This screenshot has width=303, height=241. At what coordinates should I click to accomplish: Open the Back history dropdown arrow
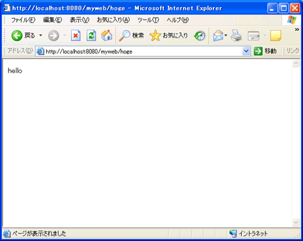(x=41, y=36)
